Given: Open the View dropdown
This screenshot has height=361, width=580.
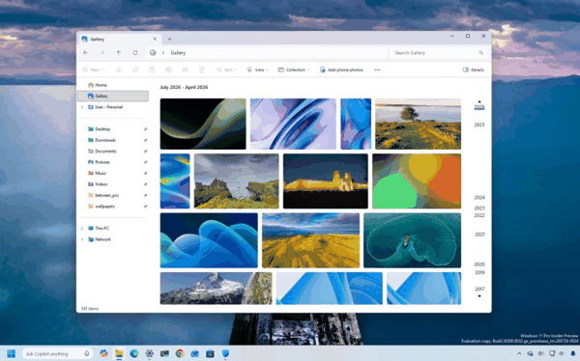Looking at the screenshot, I should tap(257, 69).
